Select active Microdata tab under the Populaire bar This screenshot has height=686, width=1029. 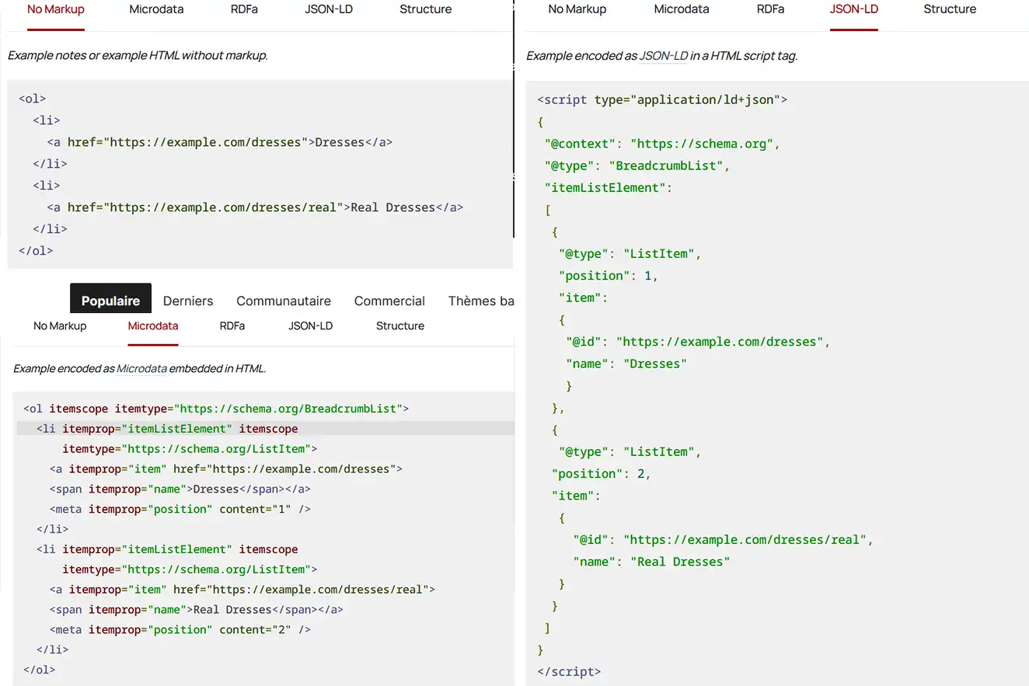[x=153, y=326]
